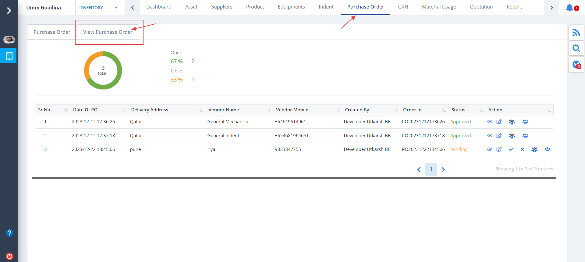
Task: Open the View Purchase Order tab
Action: [x=108, y=32]
